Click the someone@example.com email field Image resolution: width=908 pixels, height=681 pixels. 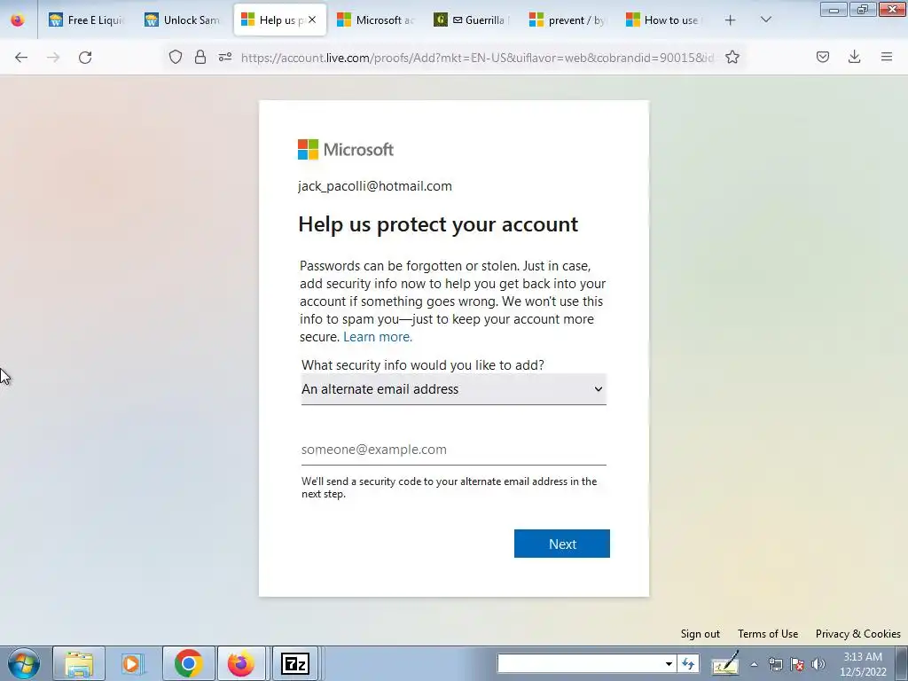(453, 450)
